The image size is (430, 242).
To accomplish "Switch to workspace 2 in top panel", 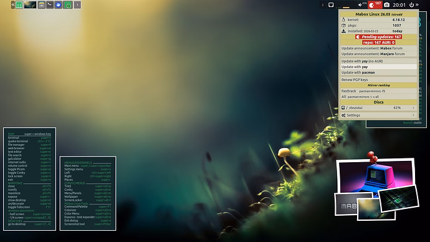I will [x=323, y=5].
